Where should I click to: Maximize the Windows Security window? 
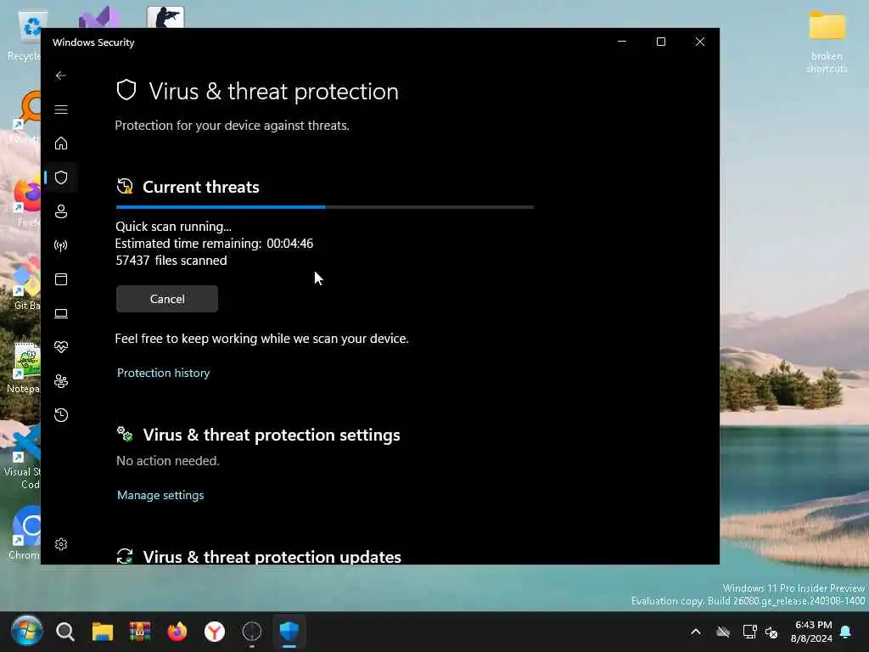[x=660, y=42]
